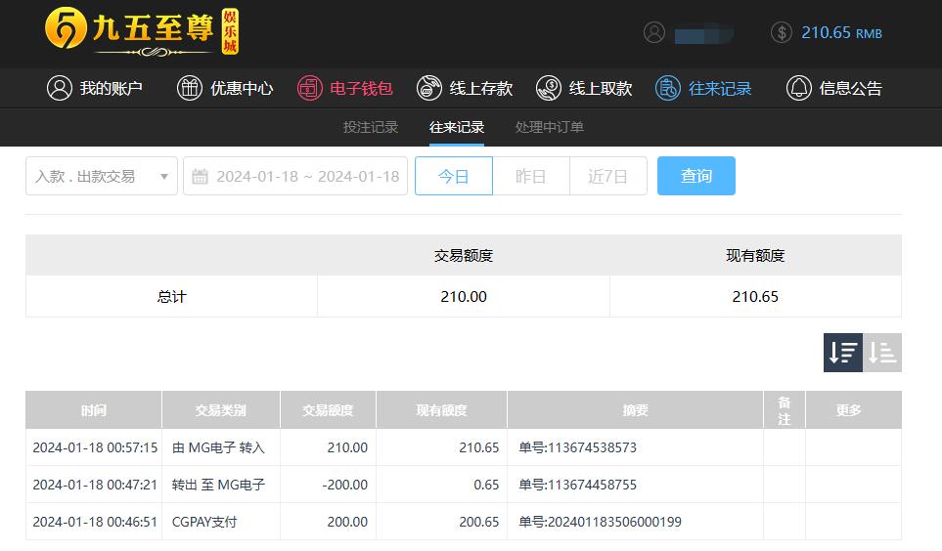The height and width of the screenshot is (551, 942).
Task: Click the user avatar icon in header
Action: click(x=654, y=32)
